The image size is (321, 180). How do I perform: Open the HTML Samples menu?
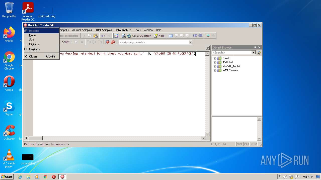coord(103,30)
